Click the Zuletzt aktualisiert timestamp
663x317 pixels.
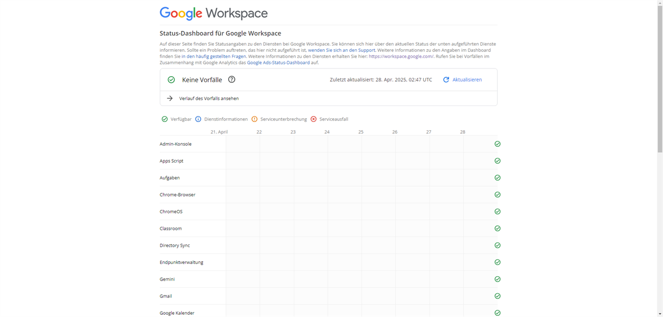coord(381,80)
